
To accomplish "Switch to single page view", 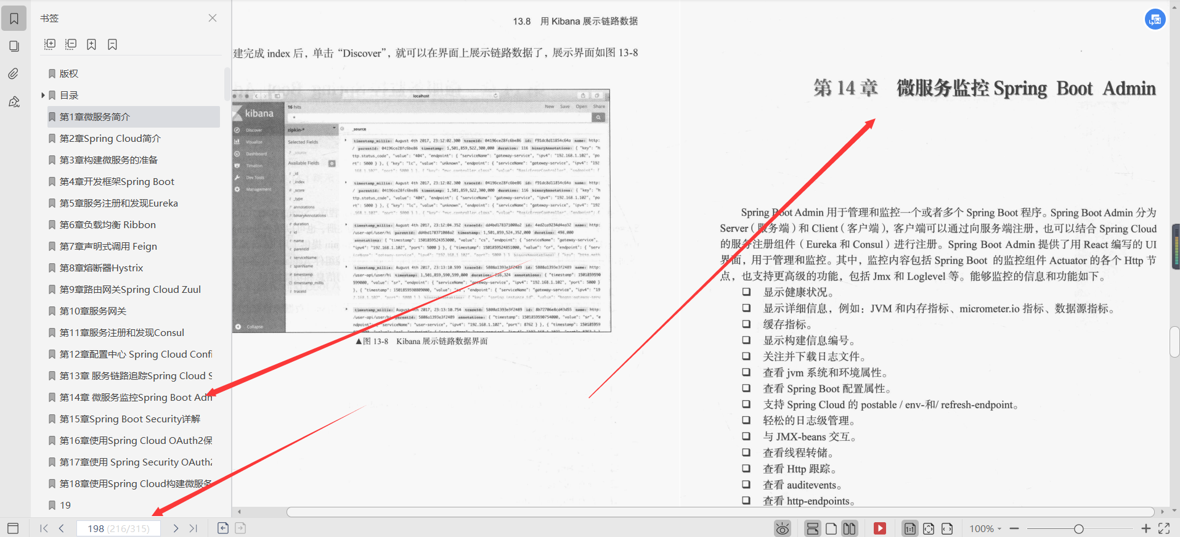I will pos(831,528).
